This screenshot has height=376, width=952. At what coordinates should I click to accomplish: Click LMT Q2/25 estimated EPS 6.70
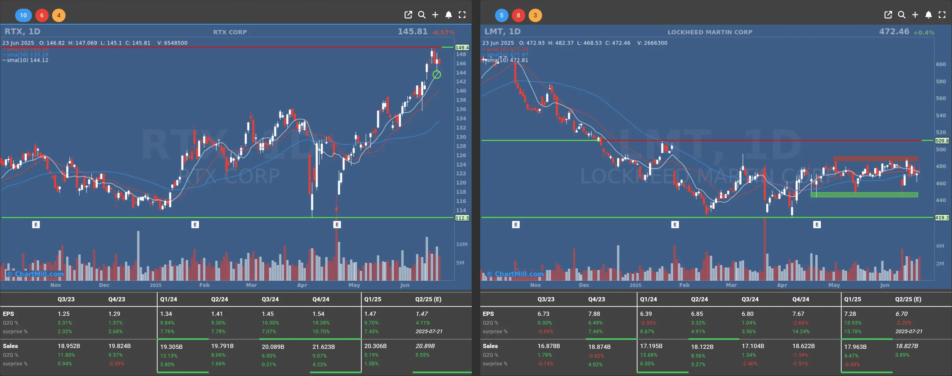(x=901, y=314)
